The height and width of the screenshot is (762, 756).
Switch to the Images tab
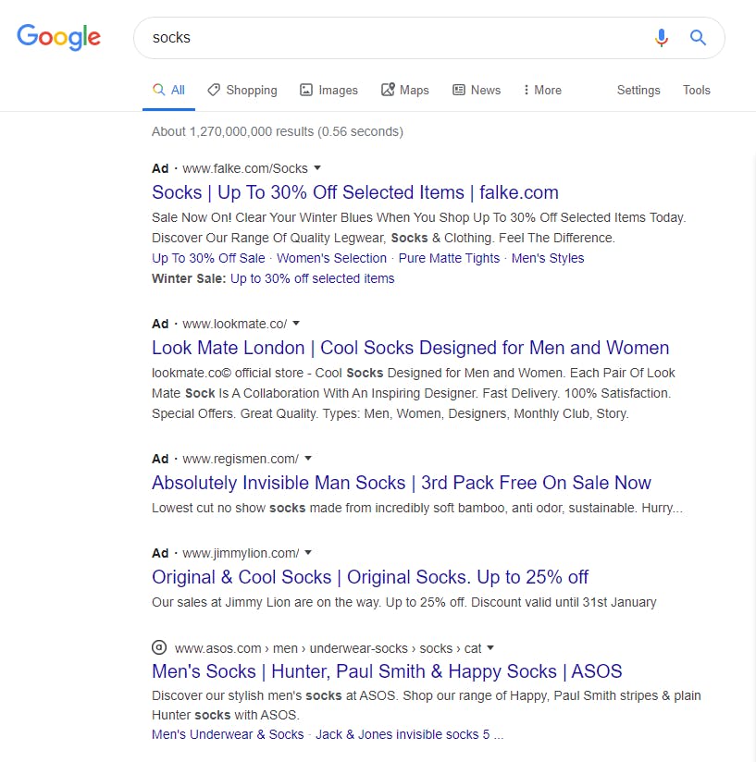pos(328,90)
